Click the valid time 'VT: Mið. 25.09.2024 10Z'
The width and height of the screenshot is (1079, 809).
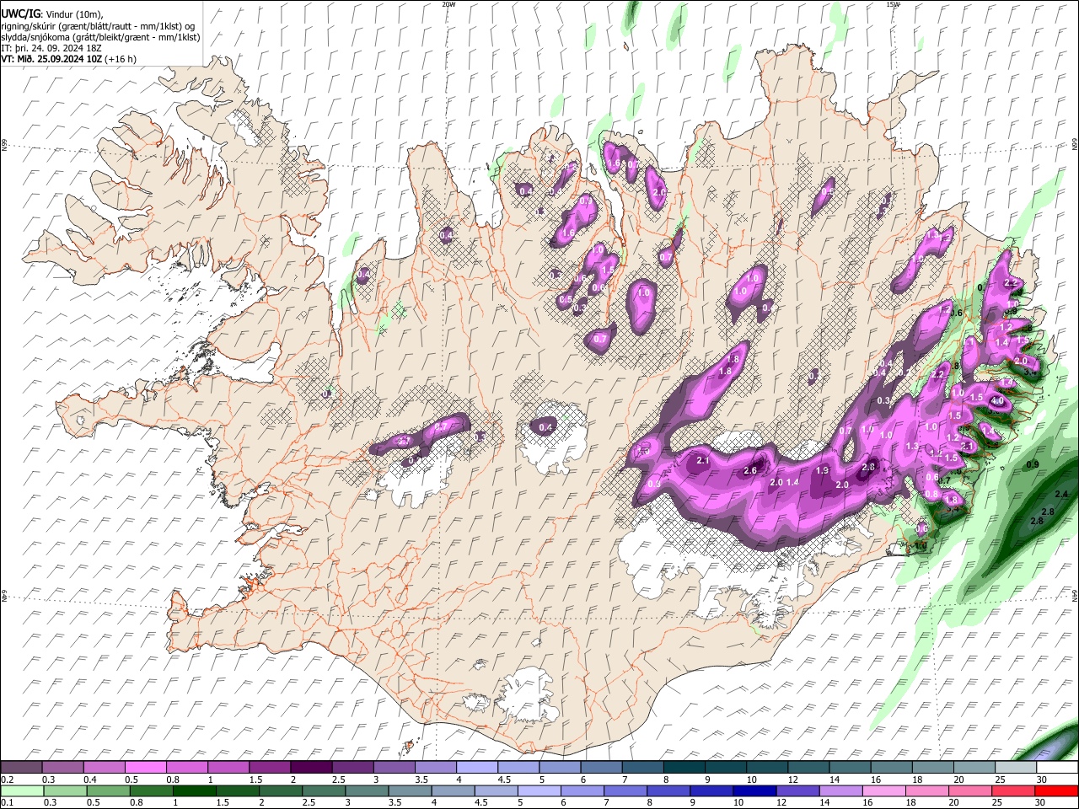[52, 59]
